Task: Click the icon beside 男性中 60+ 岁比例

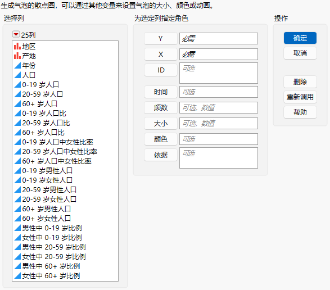Action: pyautogui.click(x=17, y=266)
